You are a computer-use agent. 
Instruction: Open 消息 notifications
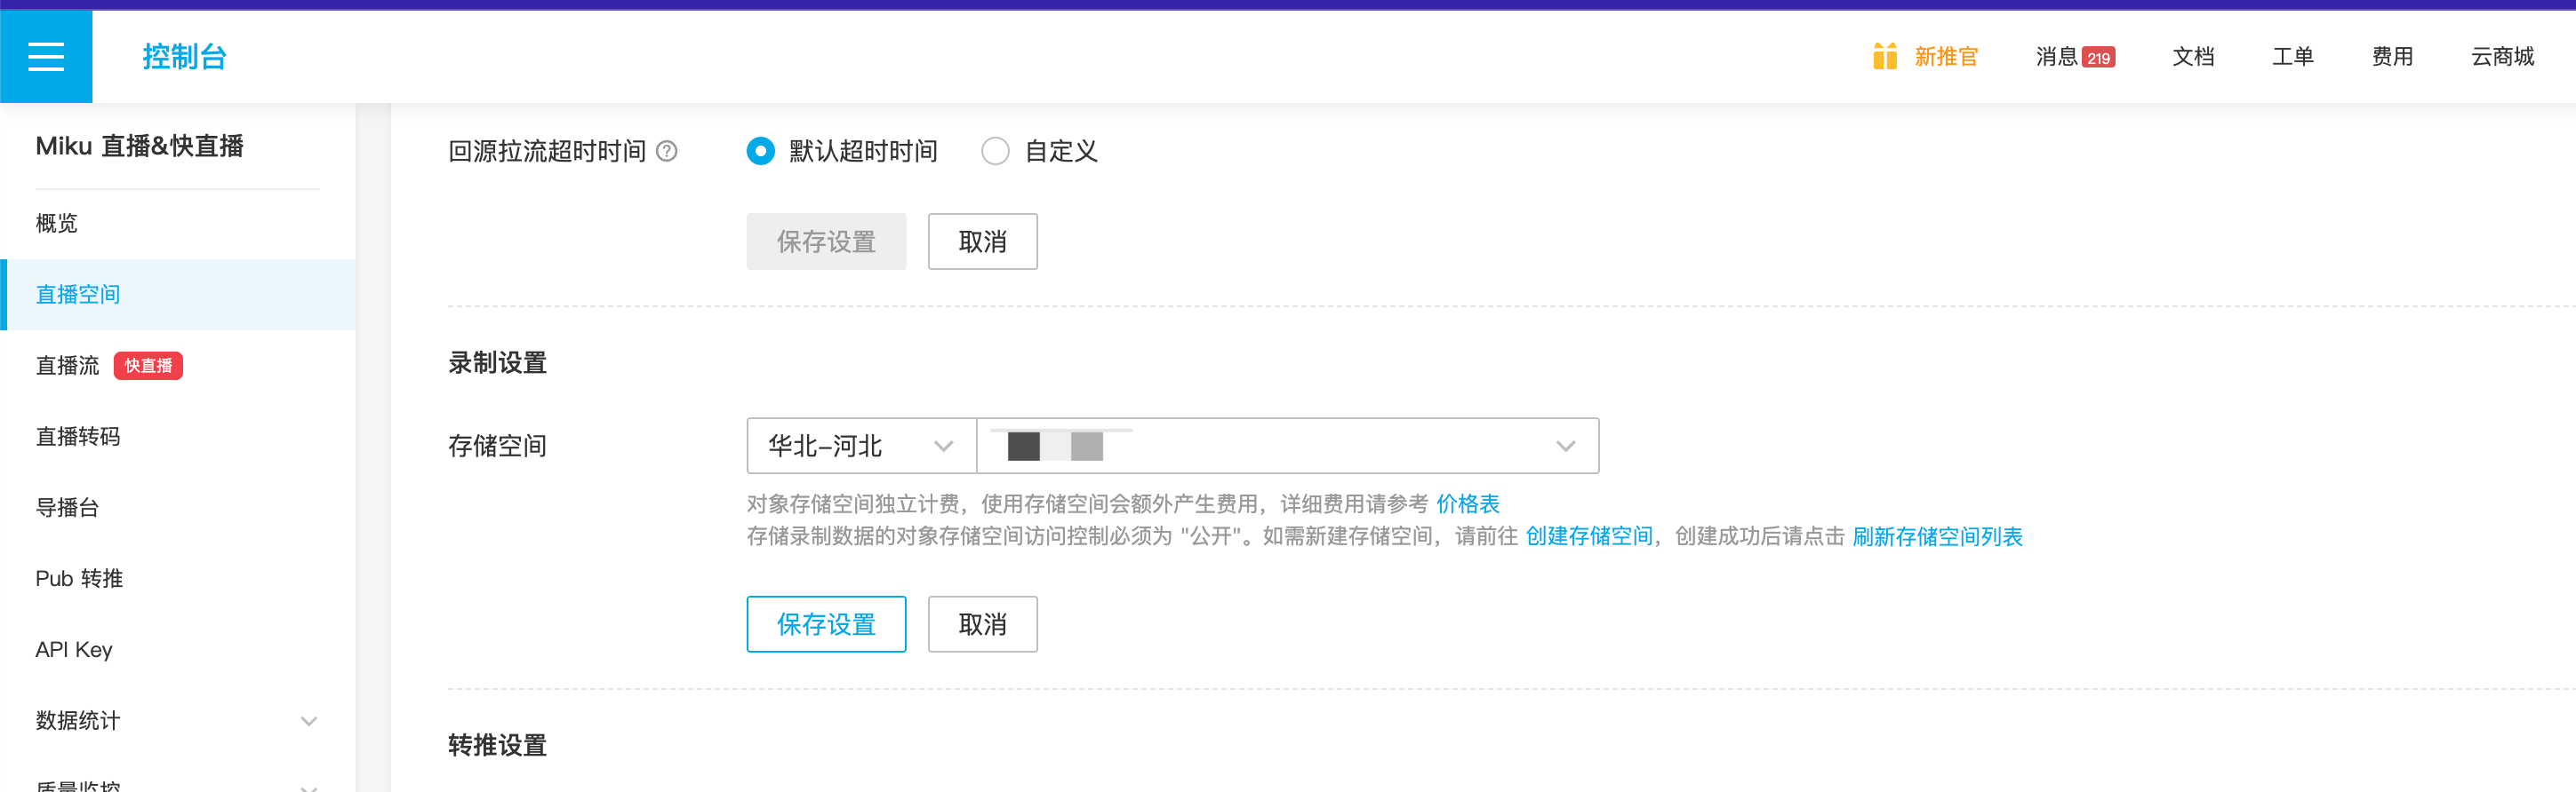click(2056, 57)
